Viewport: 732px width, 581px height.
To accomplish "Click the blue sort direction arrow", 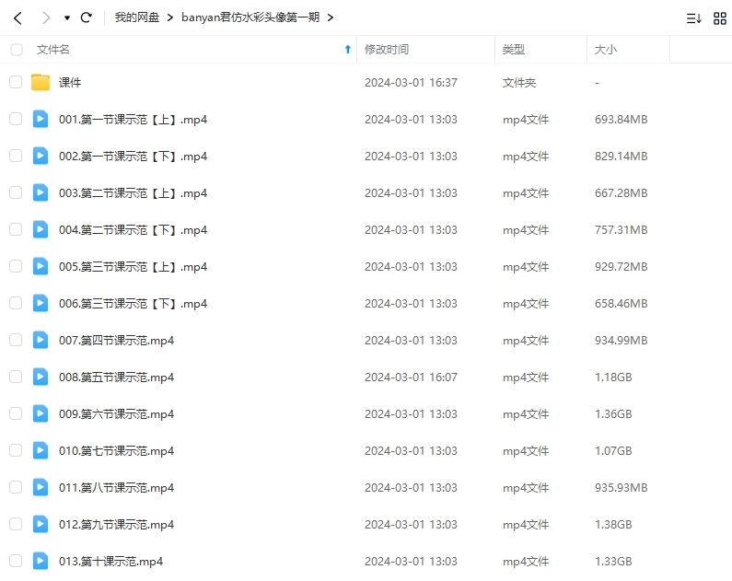I will coord(347,50).
